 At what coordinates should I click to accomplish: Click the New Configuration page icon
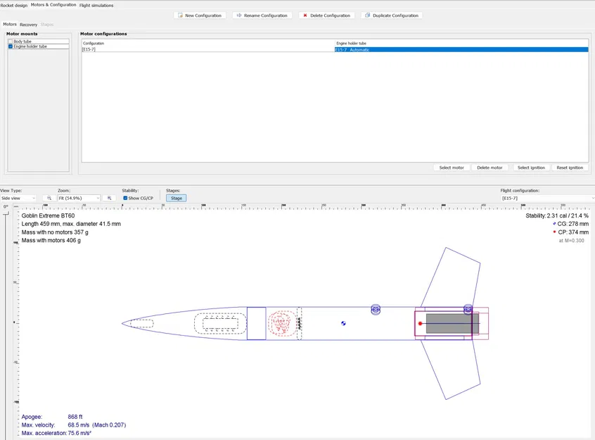pos(180,15)
